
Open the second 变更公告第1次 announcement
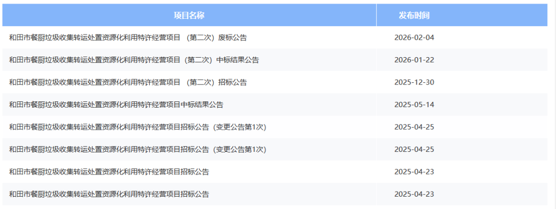137,149
